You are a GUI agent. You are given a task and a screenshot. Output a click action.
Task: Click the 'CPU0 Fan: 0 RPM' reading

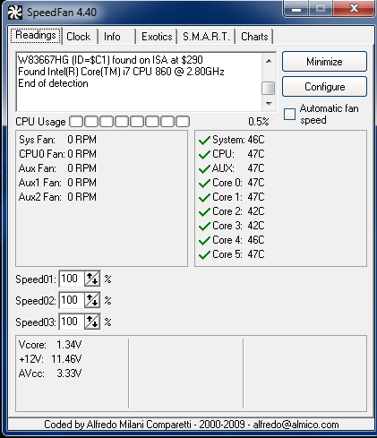click(x=57, y=154)
